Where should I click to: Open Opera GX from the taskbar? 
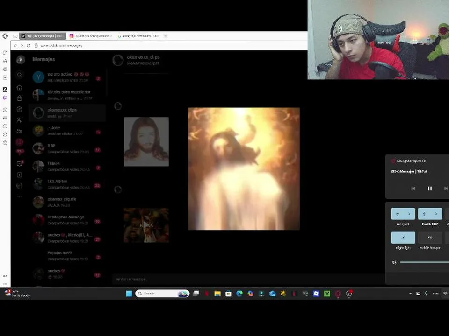coord(338,294)
